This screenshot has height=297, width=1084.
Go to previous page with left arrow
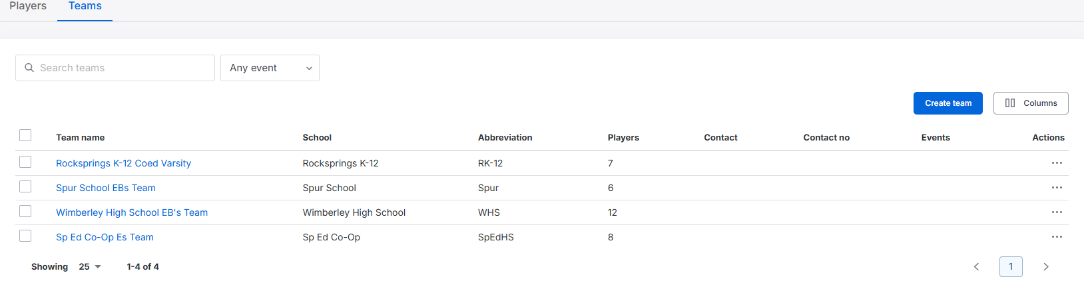coord(976,267)
